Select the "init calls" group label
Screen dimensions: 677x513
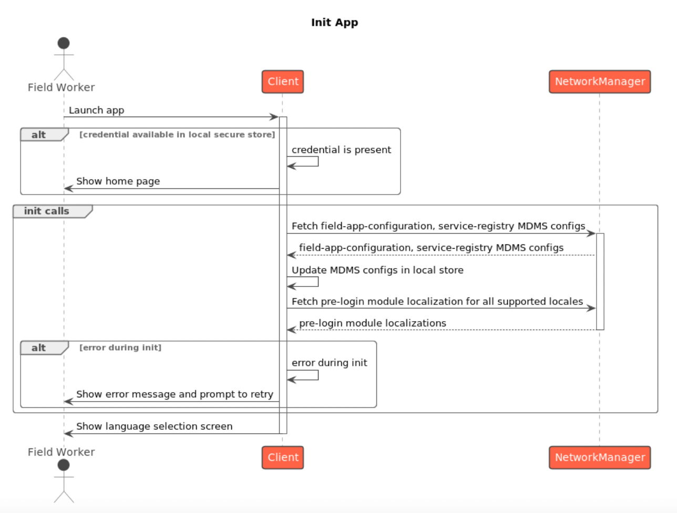[47, 211]
